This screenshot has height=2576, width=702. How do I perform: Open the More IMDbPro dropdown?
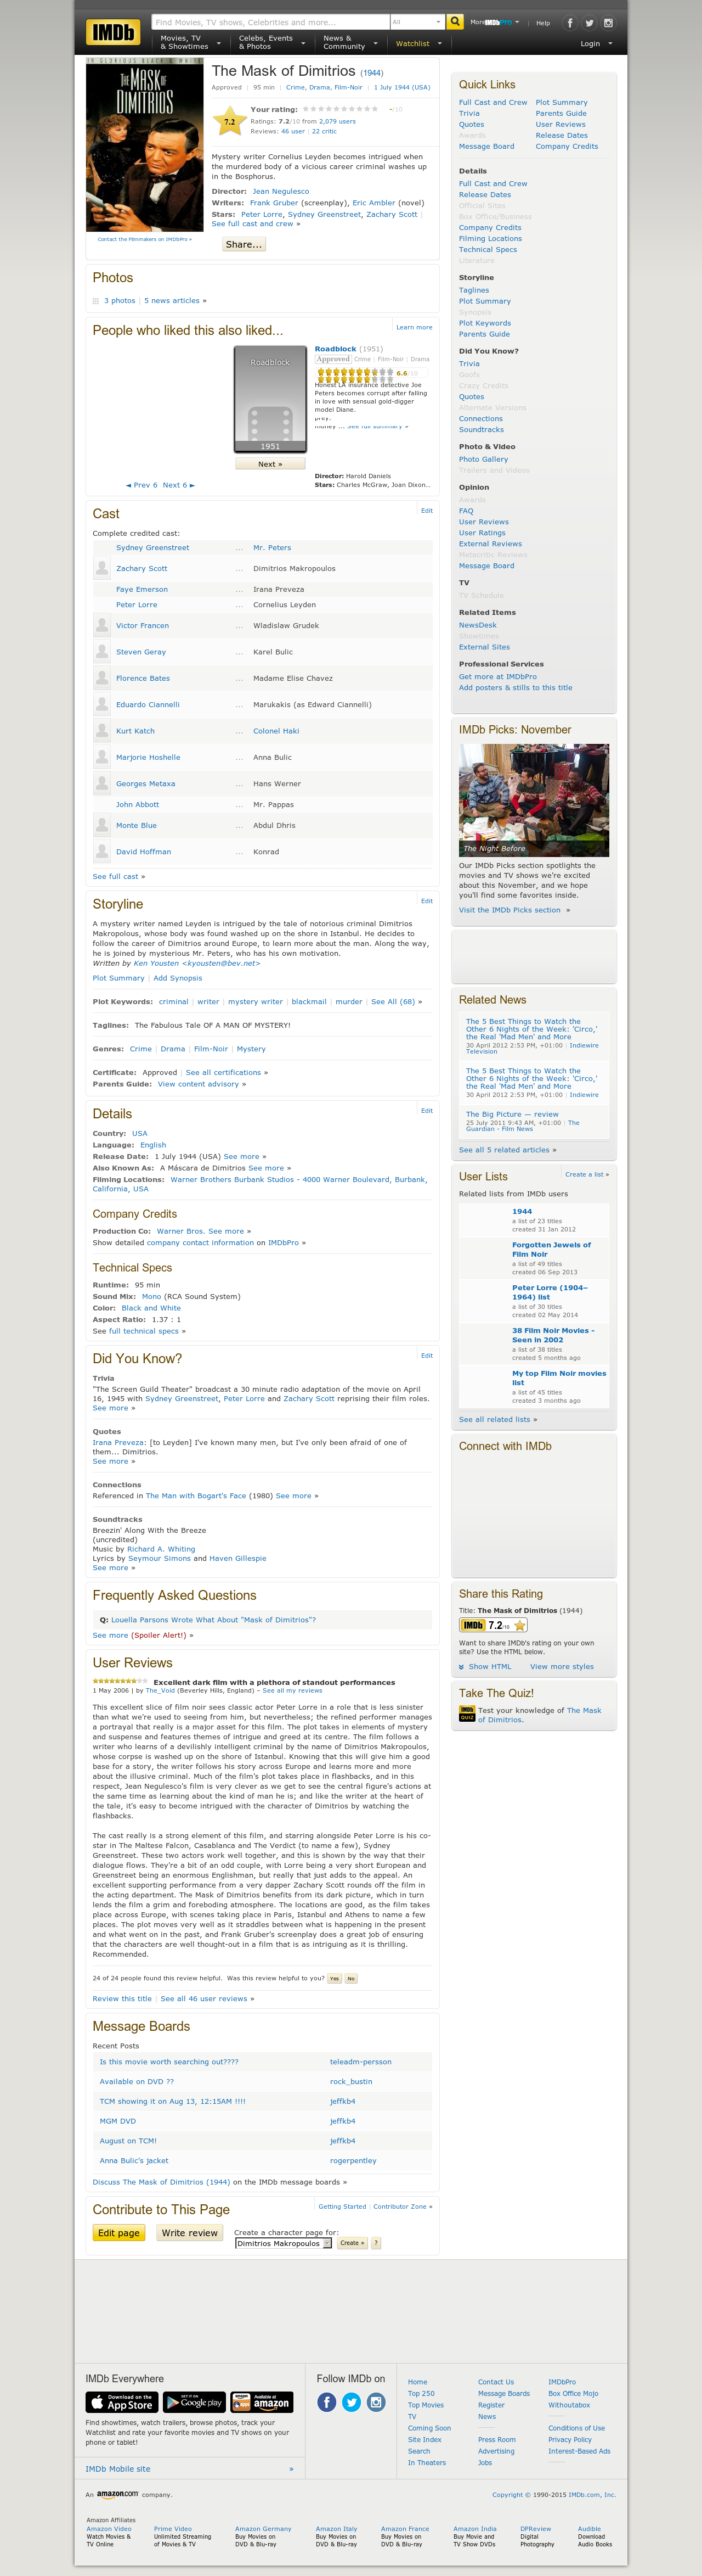click(x=495, y=22)
